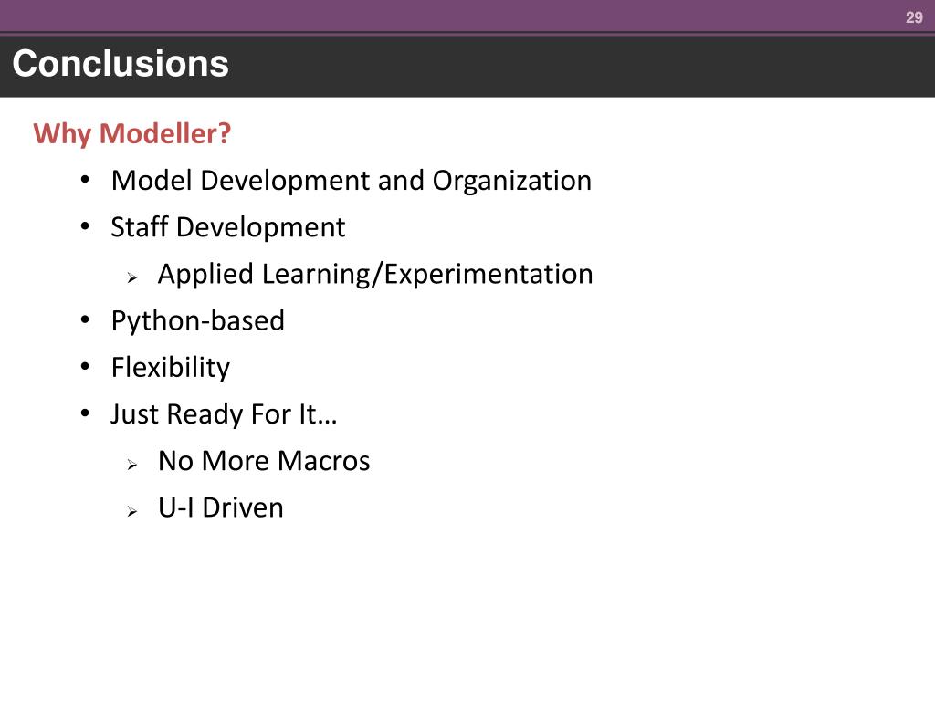This screenshot has width=935, height=701.
Task: Select the Python-based bullet text
Action: pos(198,321)
